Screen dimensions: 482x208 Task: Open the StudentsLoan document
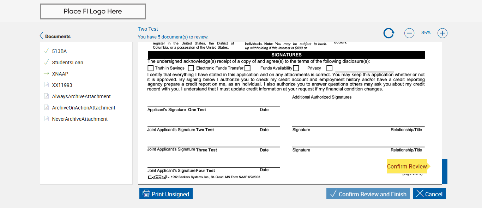pos(68,63)
